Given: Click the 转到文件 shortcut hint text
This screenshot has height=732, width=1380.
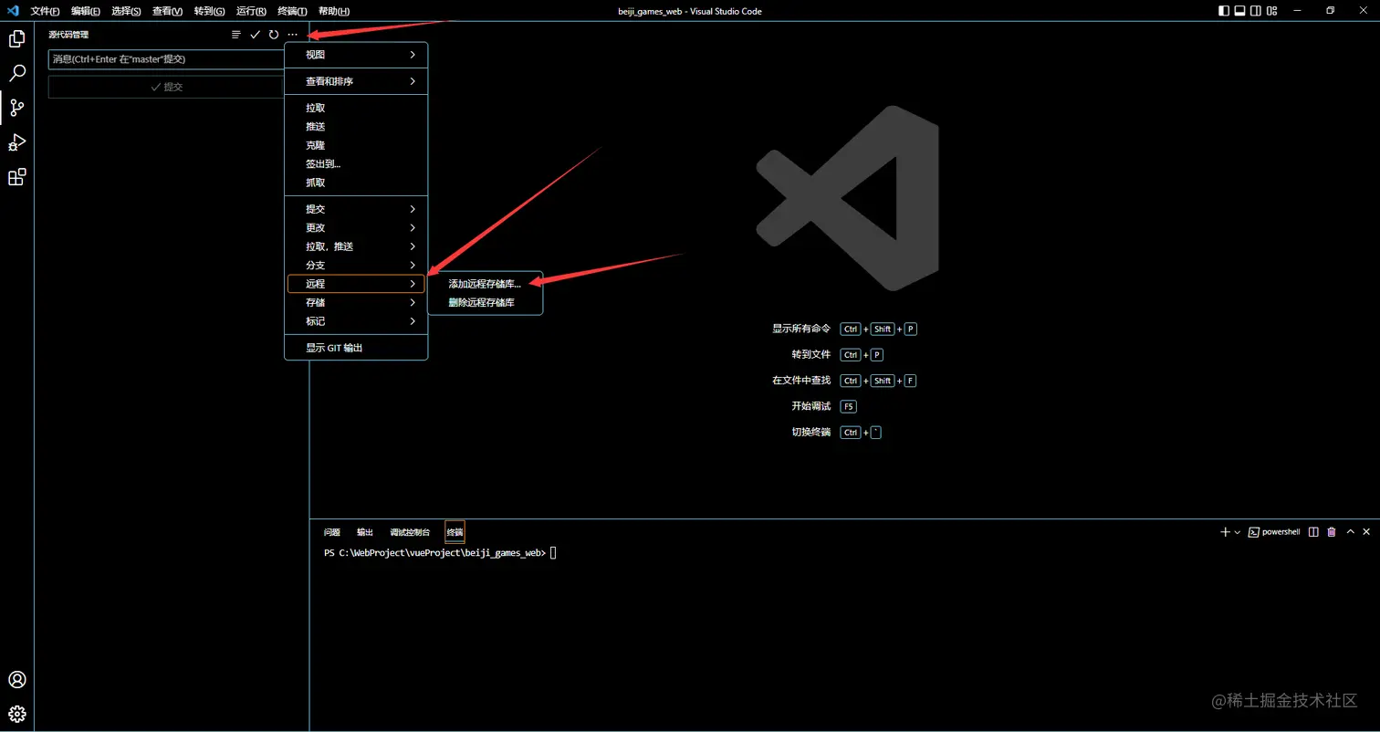Looking at the screenshot, I should point(811,354).
